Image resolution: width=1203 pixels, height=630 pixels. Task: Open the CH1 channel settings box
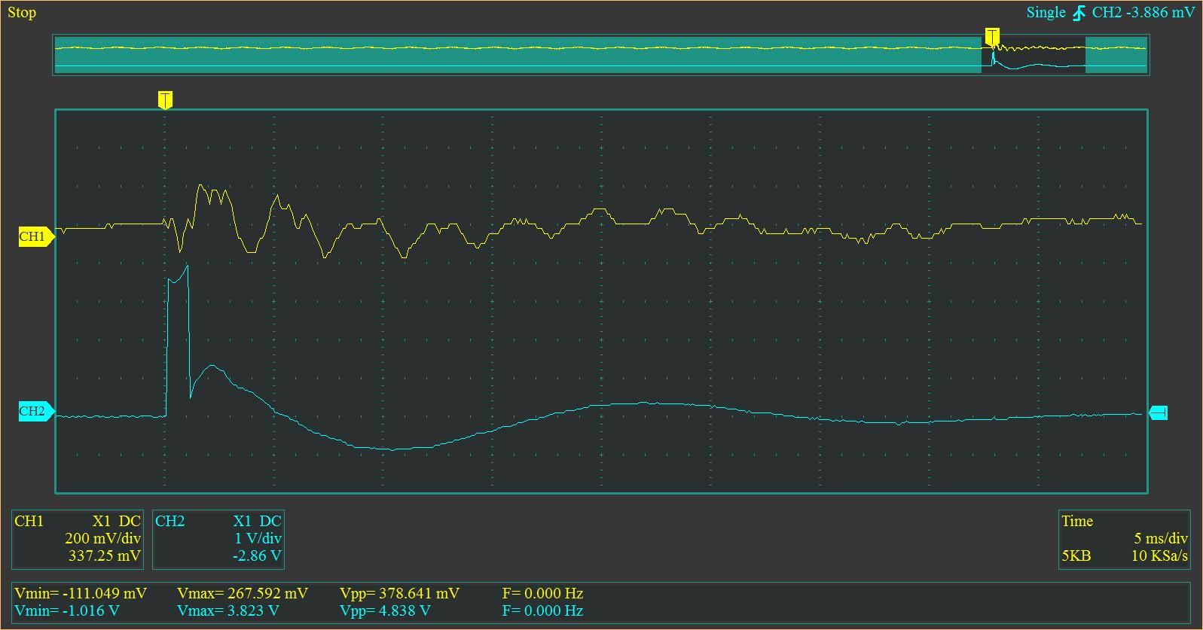[78, 539]
